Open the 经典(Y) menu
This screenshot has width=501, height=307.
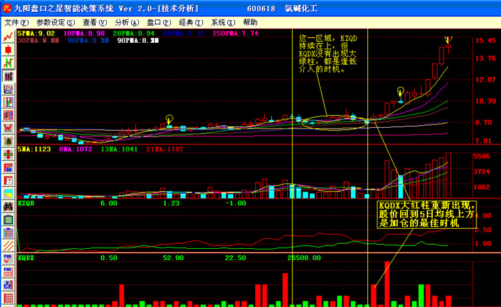[191, 22]
